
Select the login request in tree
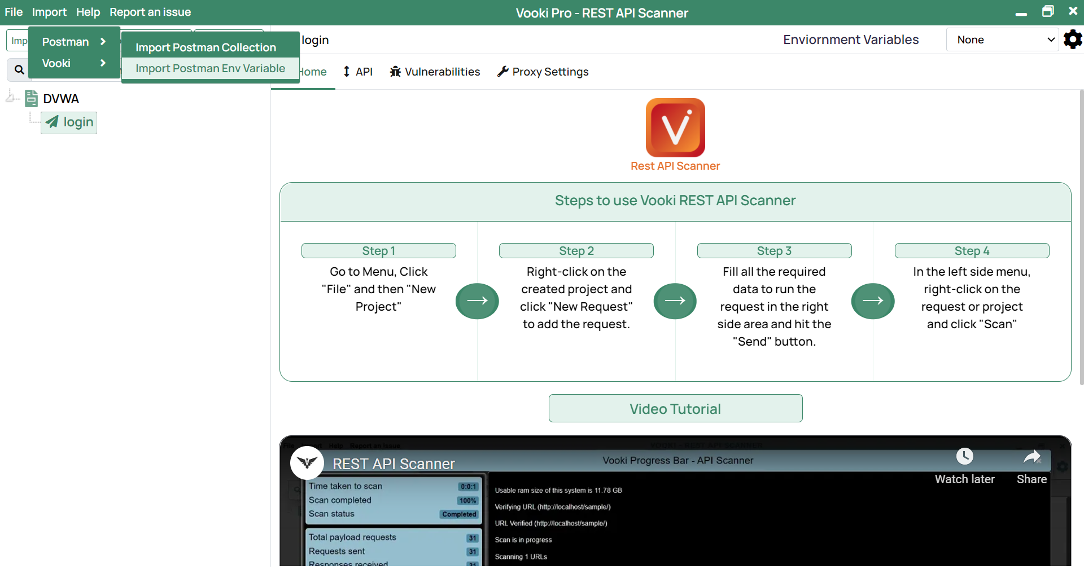[69, 122]
